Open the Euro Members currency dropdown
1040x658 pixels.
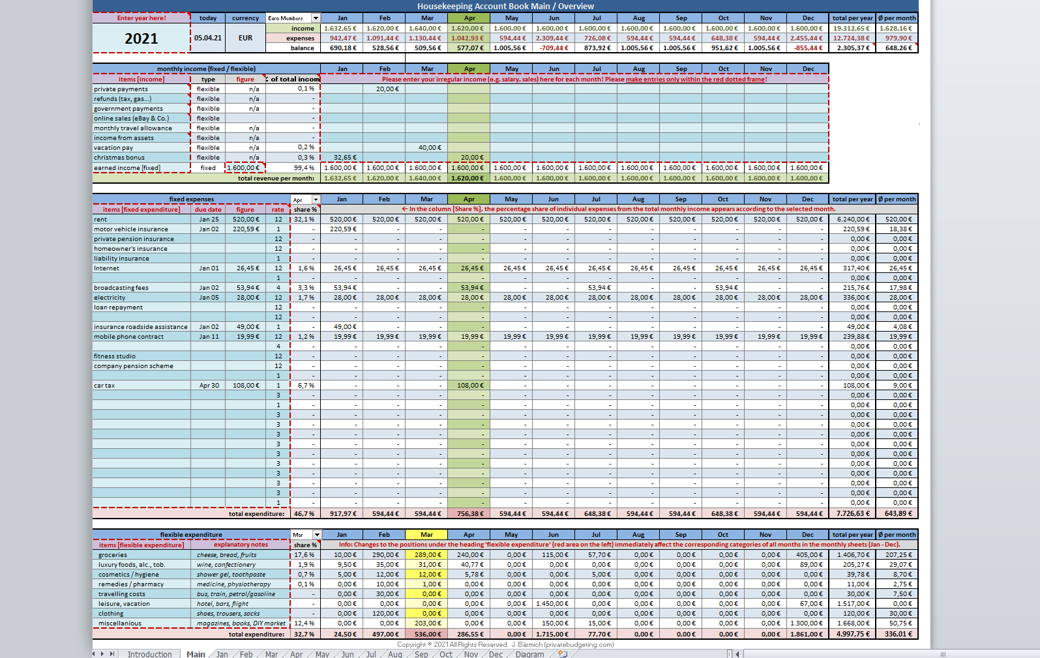316,18
